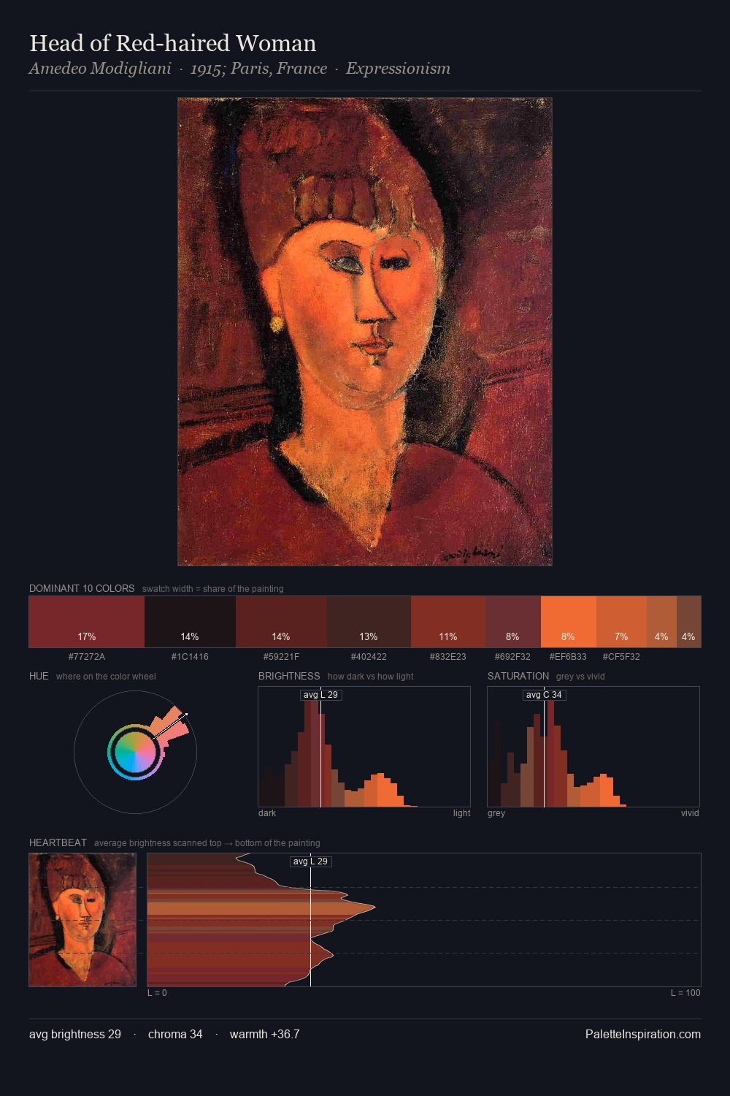Viewport: 730px width, 1096px height.
Task: Click the 'light' brightness axis label
Action: [461, 813]
